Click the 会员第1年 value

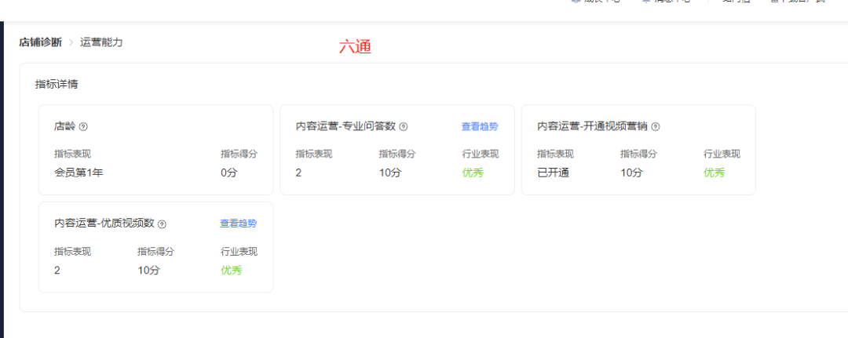79,173
